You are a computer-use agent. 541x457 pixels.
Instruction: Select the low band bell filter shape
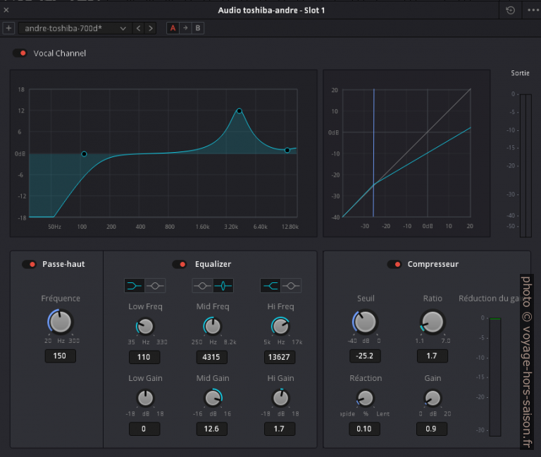(x=156, y=285)
